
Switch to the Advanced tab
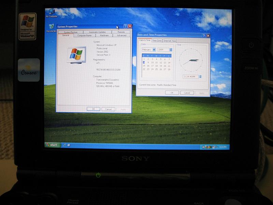121,36
